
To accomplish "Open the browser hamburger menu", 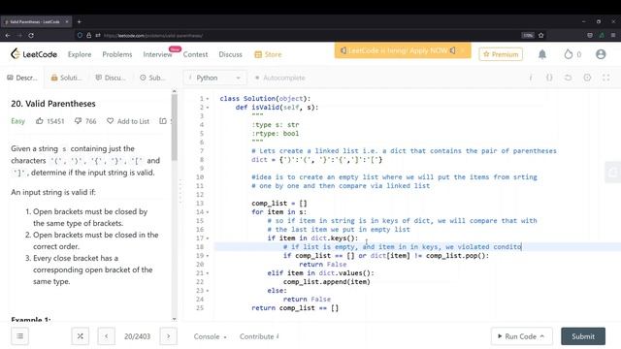I will [613, 35].
